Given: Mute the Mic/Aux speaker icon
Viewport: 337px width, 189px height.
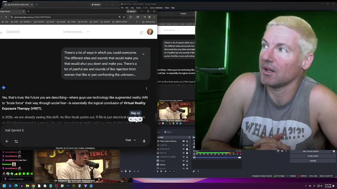Looking at the screenshot, I should tap(194, 157).
